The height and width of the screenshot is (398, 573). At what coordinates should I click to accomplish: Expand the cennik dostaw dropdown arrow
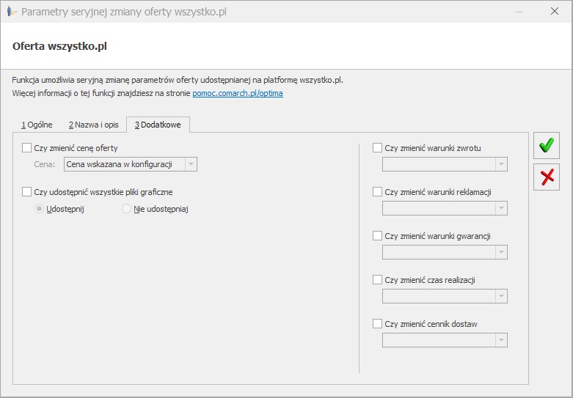click(x=501, y=340)
